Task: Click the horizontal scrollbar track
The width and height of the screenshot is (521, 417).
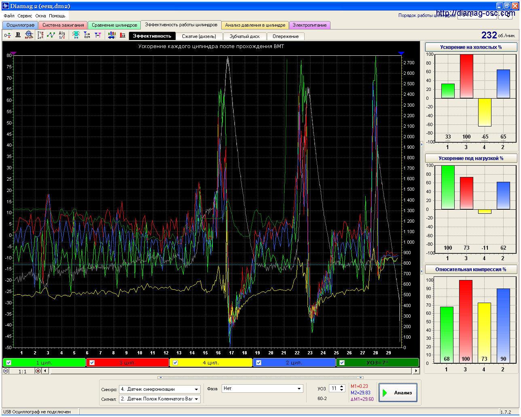Action: point(231,371)
